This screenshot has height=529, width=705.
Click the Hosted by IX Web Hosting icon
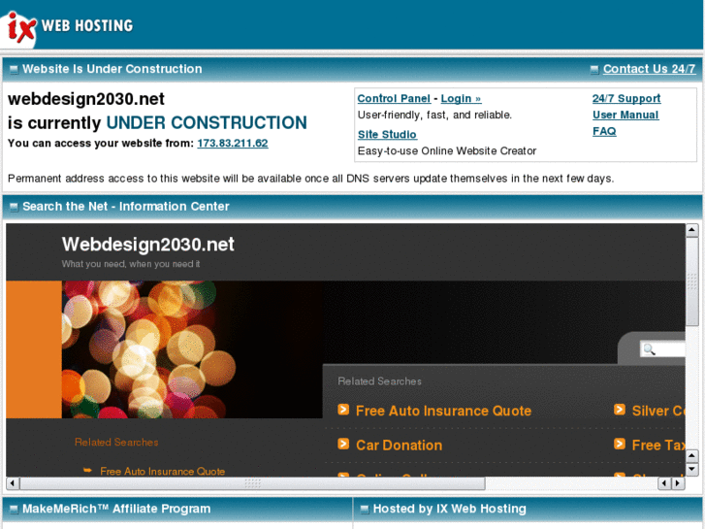pyautogui.click(x=365, y=510)
